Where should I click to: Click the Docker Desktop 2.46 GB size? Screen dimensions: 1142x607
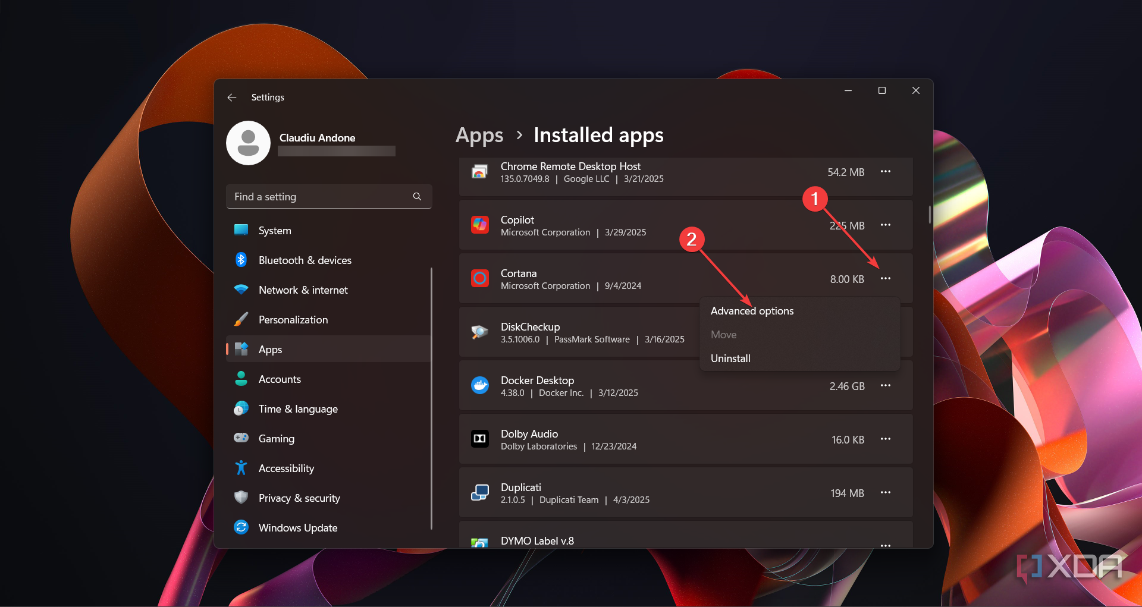tap(847, 386)
